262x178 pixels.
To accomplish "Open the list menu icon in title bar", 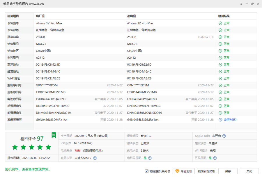I will (241, 4).
